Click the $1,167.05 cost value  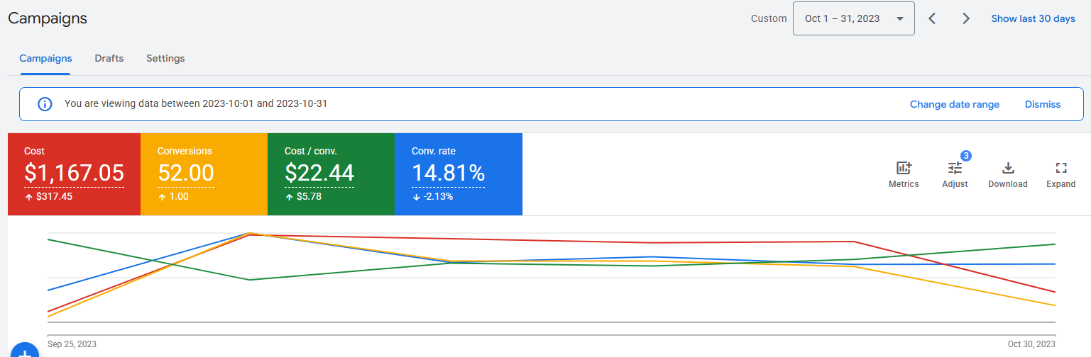pos(74,173)
